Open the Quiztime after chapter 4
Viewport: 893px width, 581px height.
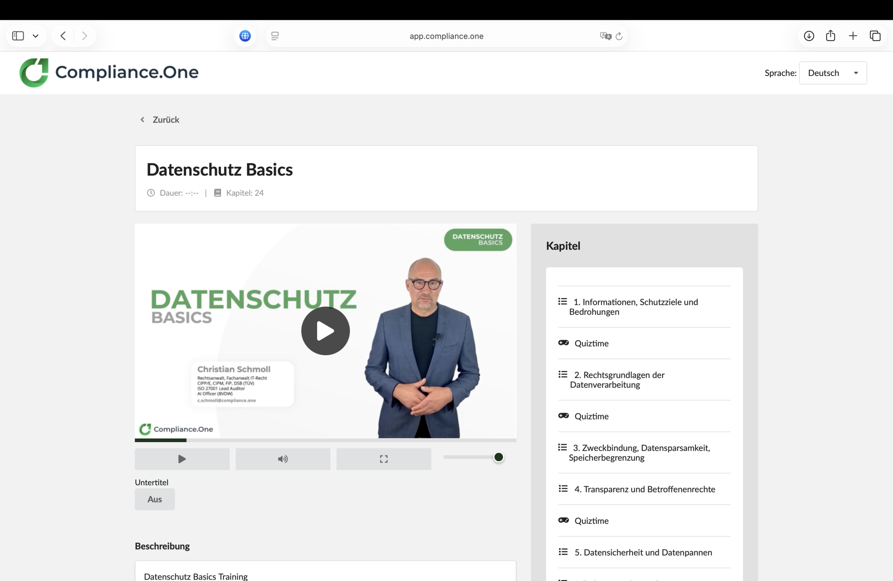pos(644,520)
